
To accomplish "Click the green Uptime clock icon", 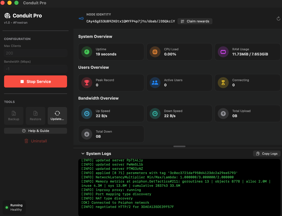I will (x=86, y=52).
